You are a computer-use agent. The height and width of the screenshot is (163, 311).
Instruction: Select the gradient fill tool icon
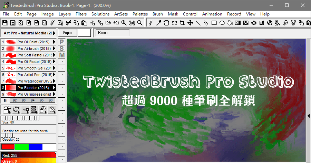click(238, 23)
